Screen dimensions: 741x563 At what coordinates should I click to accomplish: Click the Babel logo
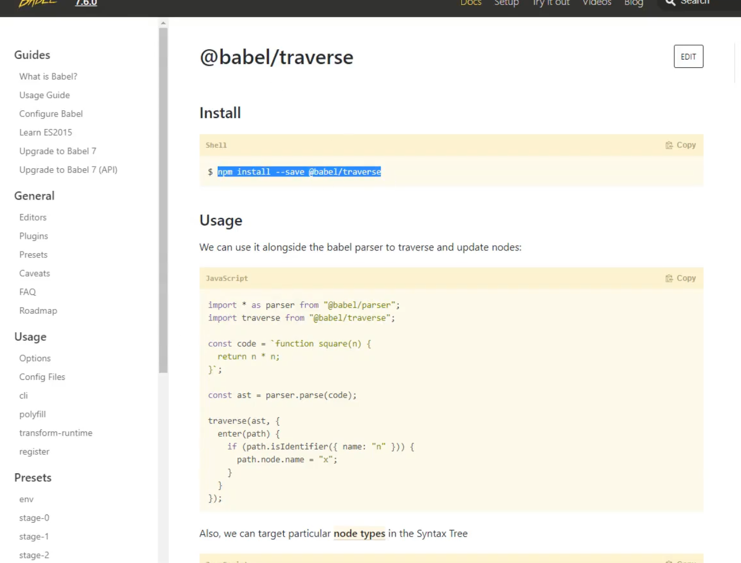click(x=37, y=3)
